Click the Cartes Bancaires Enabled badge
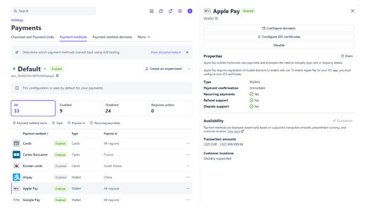 point(60,155)
